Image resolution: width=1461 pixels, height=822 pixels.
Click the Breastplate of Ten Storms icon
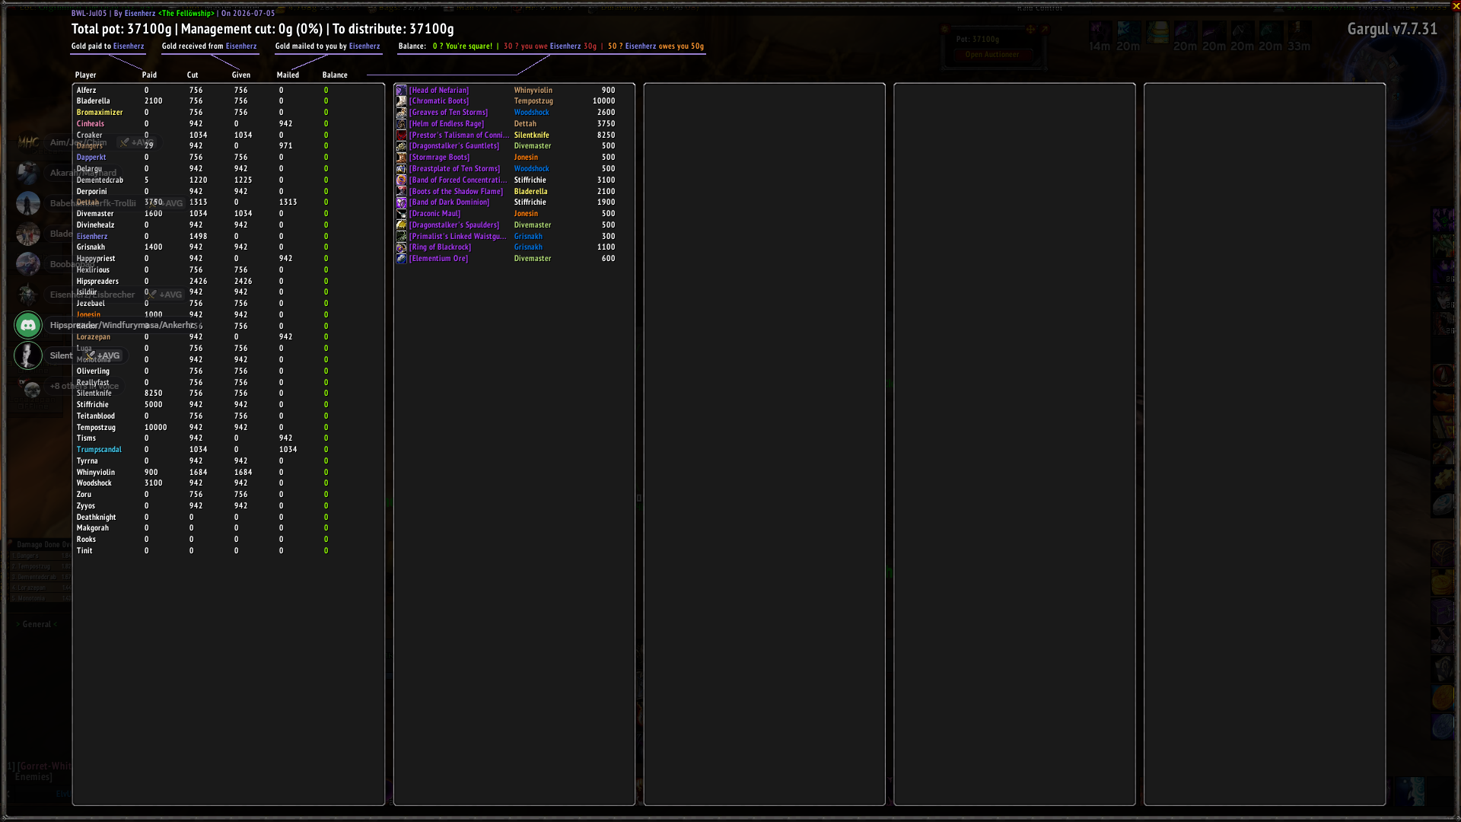click(401, 169)
